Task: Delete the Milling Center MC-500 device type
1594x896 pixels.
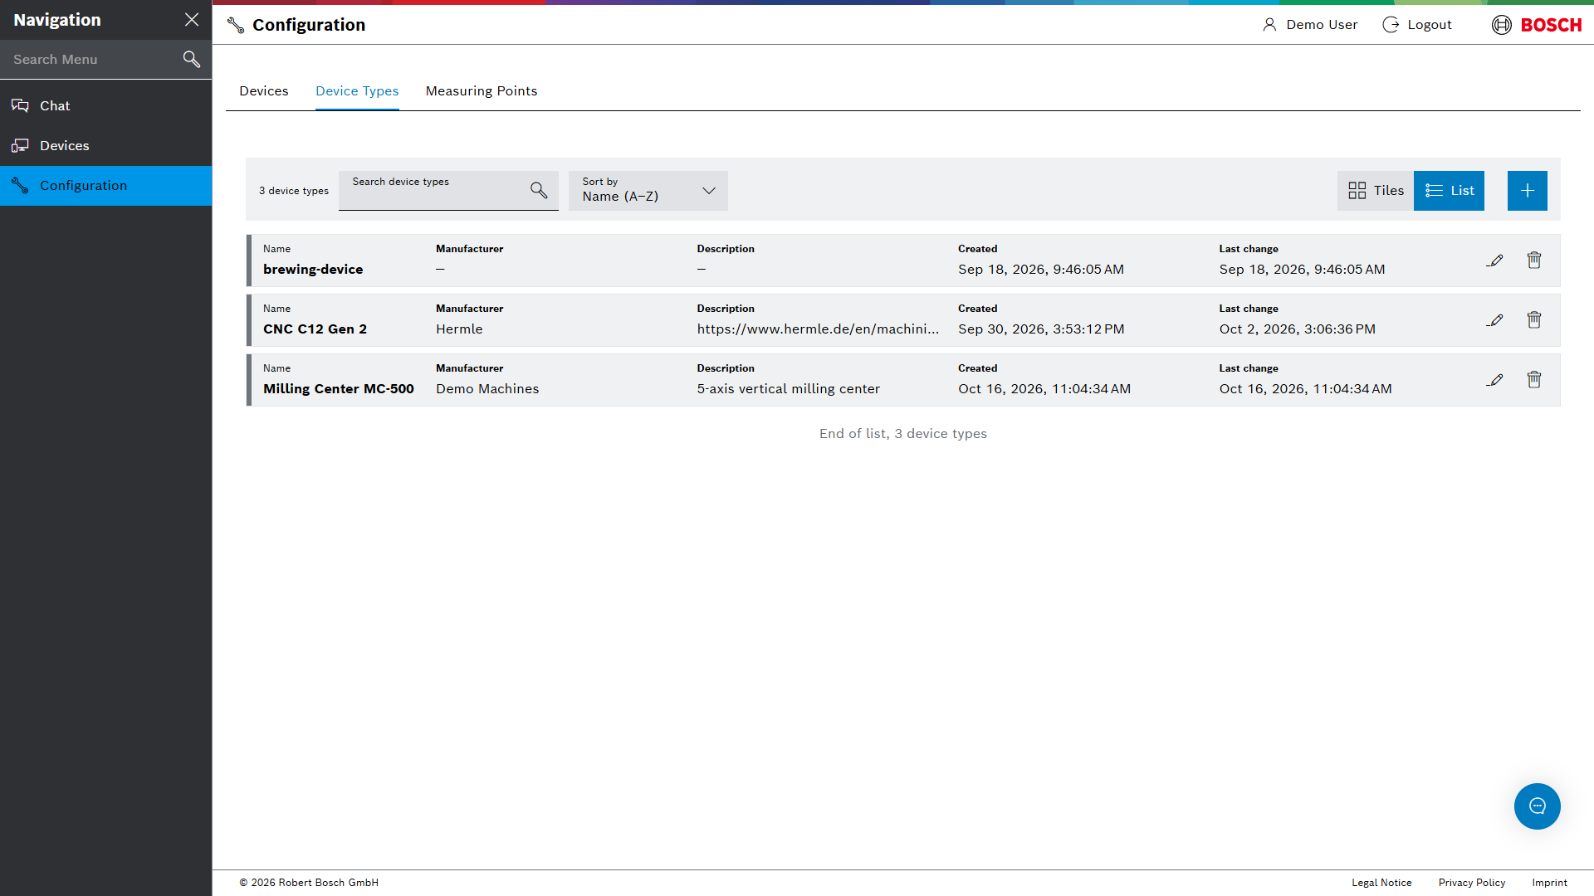Action: (x=1534, y=380)
